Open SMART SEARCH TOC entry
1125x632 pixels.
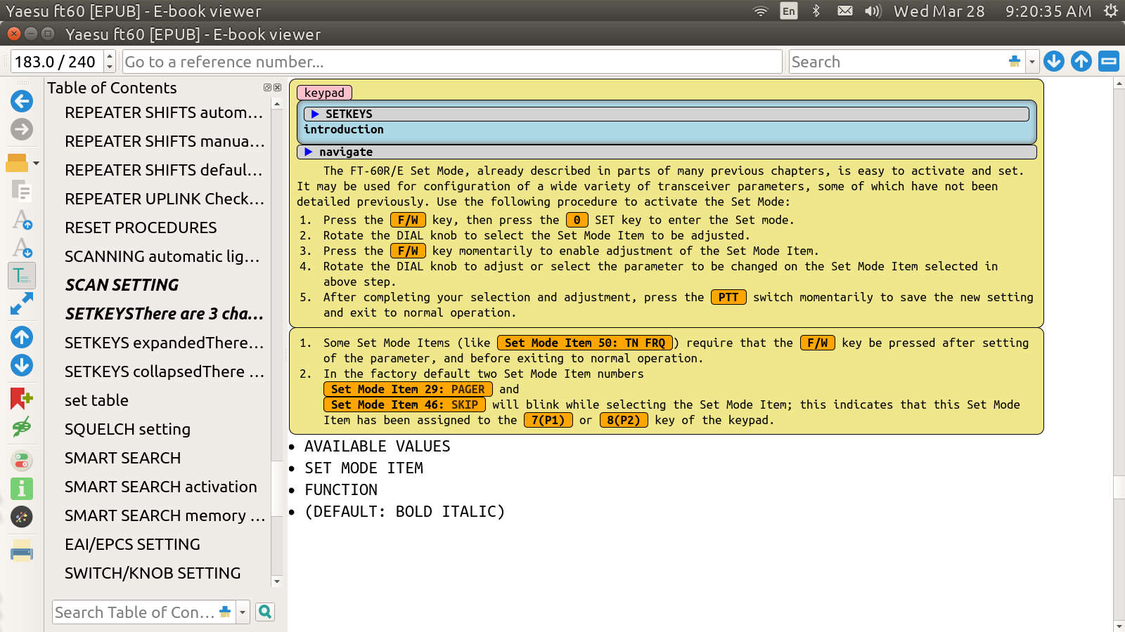(x=122, y=458)
